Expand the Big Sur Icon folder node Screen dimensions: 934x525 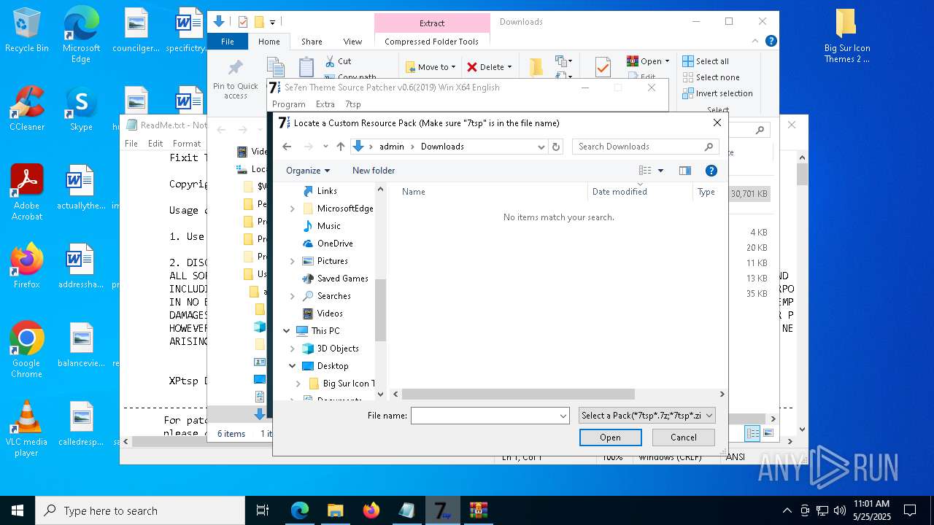tap(298, 384)
